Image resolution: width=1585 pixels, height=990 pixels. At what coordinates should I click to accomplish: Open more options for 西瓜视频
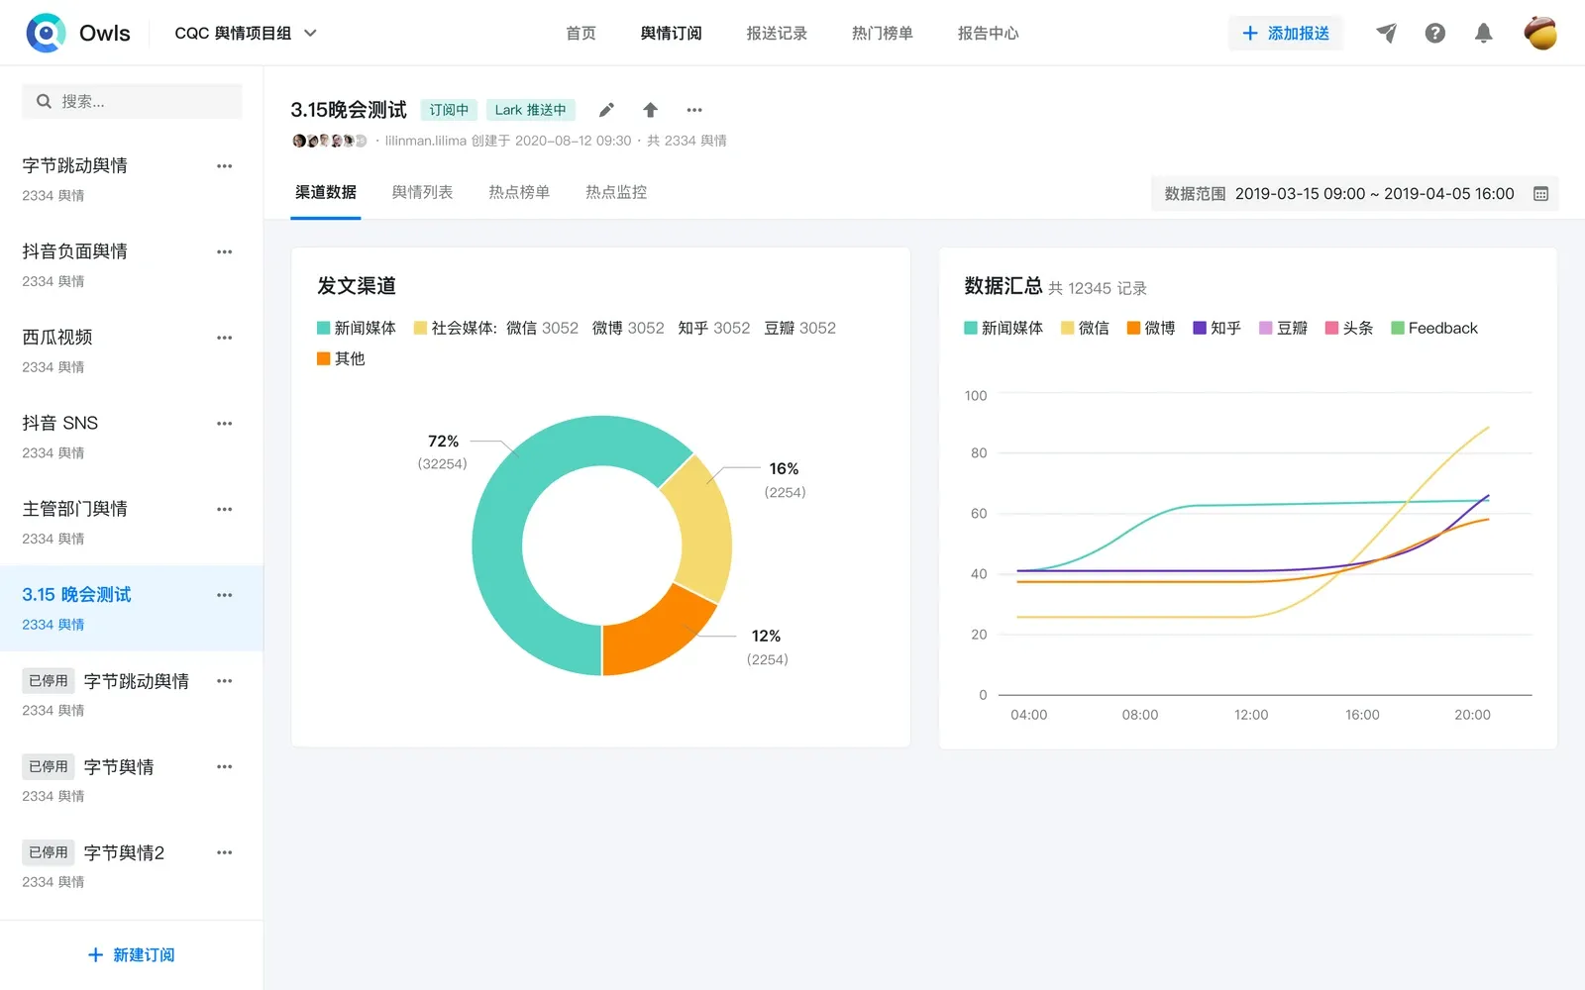click(x=225, y=338)
